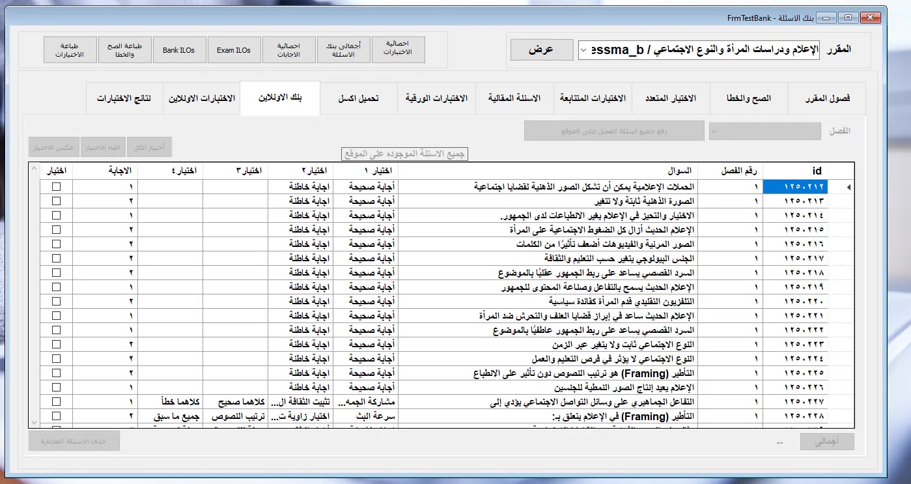Viewport: 911px width, 484px height.
Task: Switch to نتائج الاختبارات tab
Action: pyautogui.click(x=124, y=98)
